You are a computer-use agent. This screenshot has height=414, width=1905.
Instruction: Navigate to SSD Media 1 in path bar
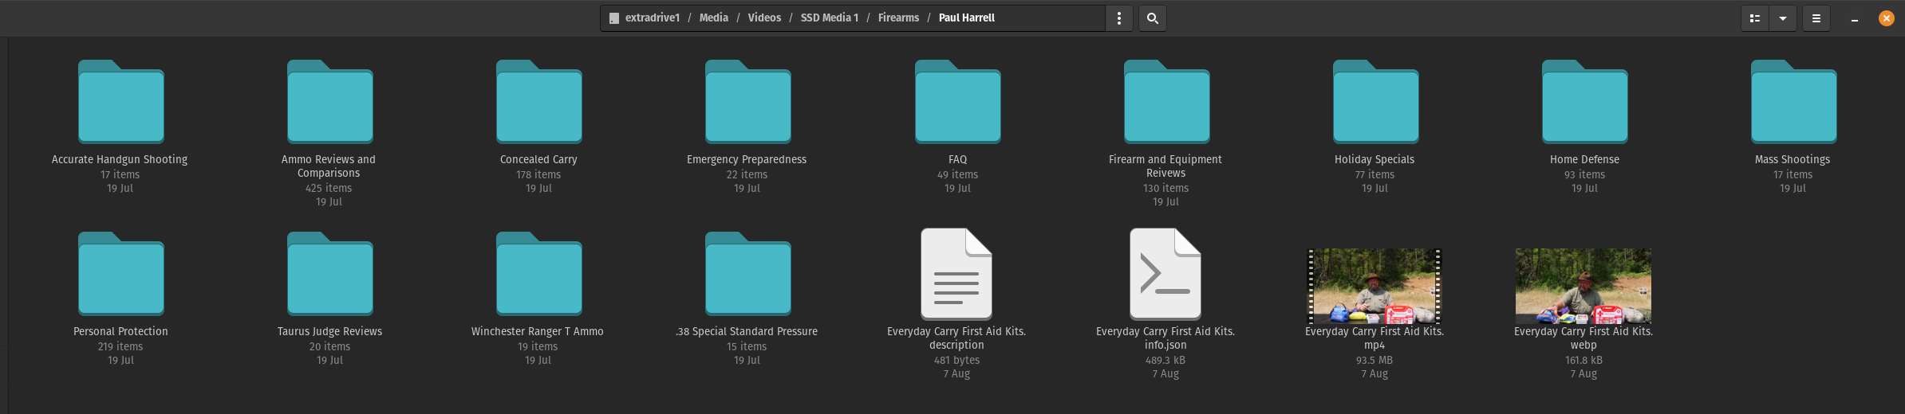click(830, 18)
